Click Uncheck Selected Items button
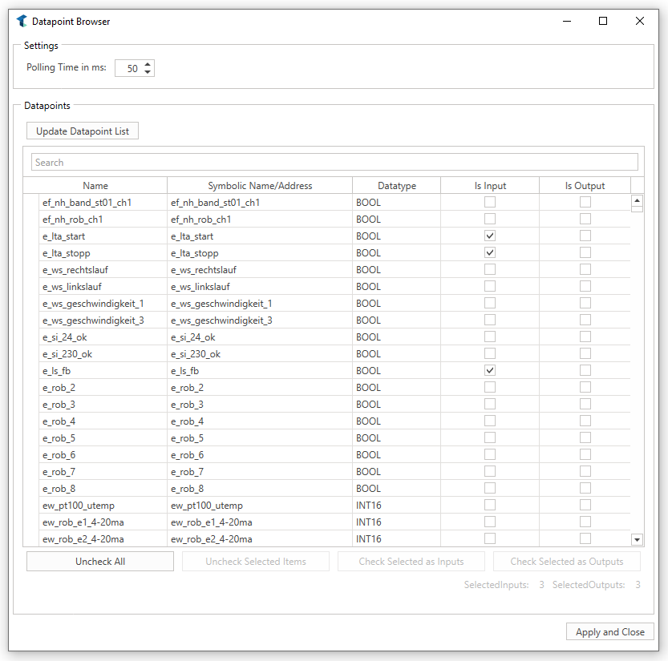 pos(256,562)
